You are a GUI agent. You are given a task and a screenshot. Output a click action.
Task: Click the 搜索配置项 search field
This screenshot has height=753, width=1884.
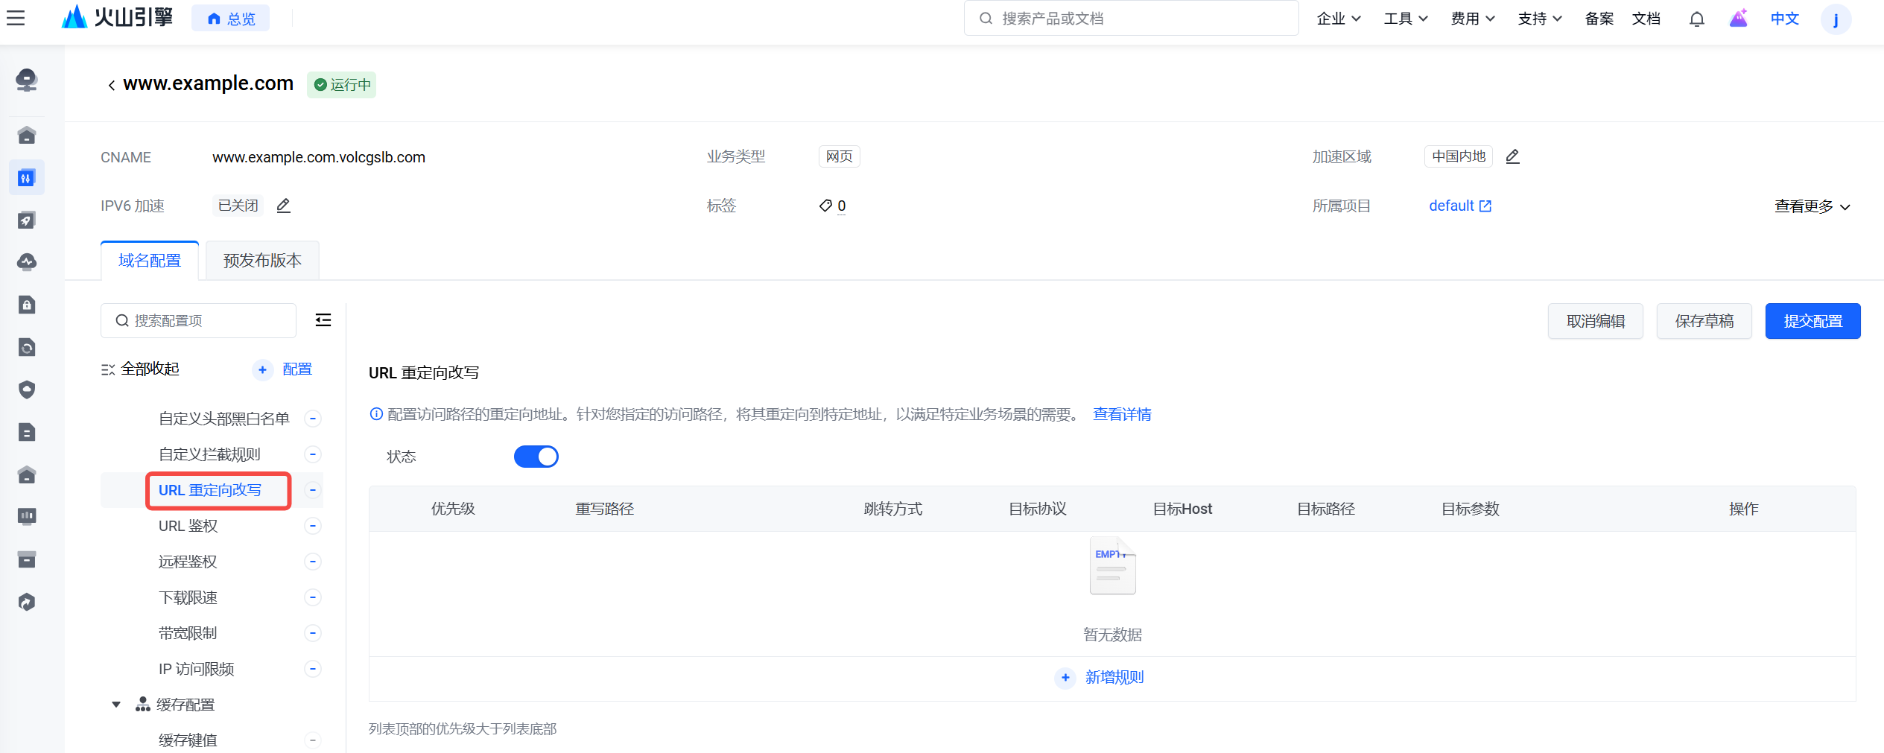click(198, 320)
